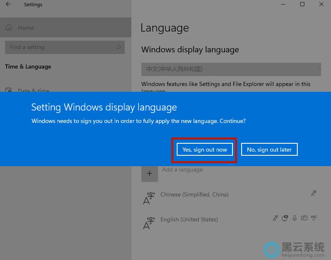Click the ABC spell-check icon for English

coord(314,218)
